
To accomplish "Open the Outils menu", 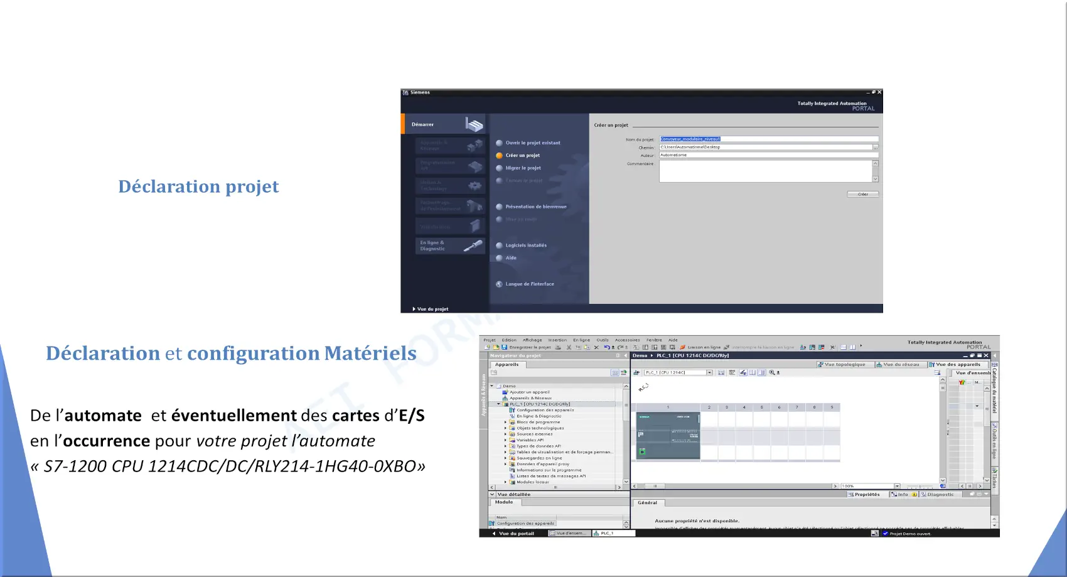I will point(603,340).
